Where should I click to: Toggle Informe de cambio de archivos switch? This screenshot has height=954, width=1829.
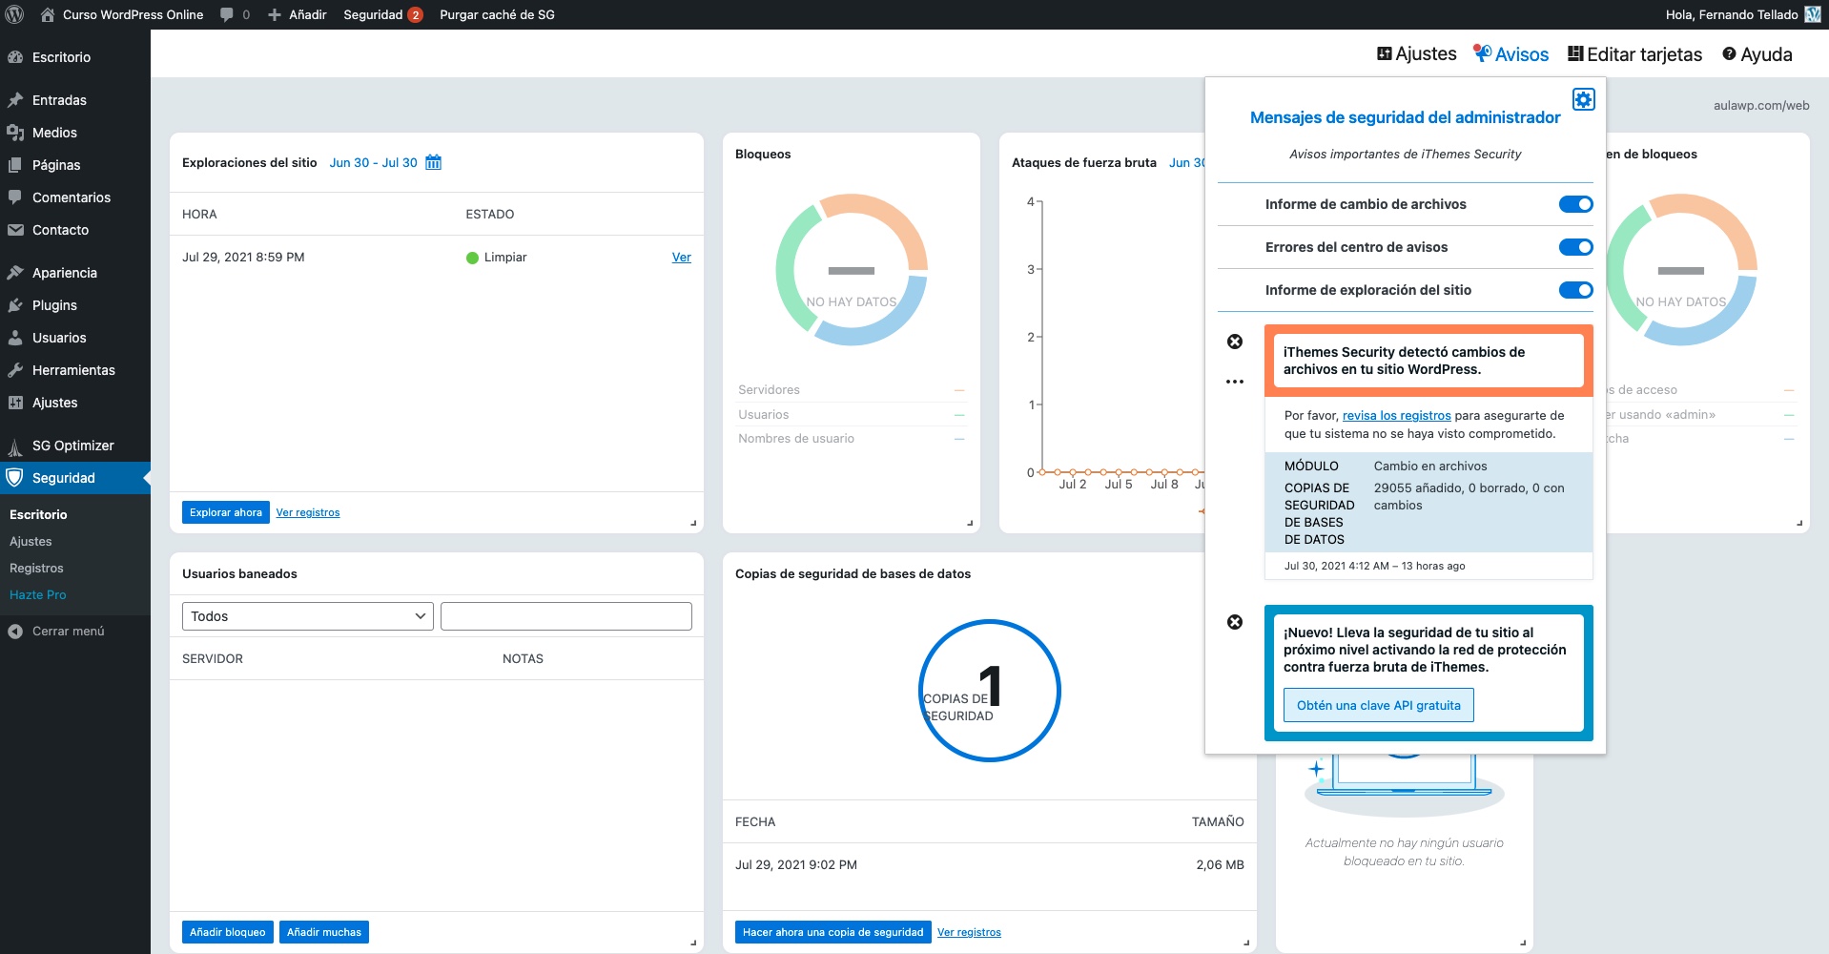point(1576,204)
